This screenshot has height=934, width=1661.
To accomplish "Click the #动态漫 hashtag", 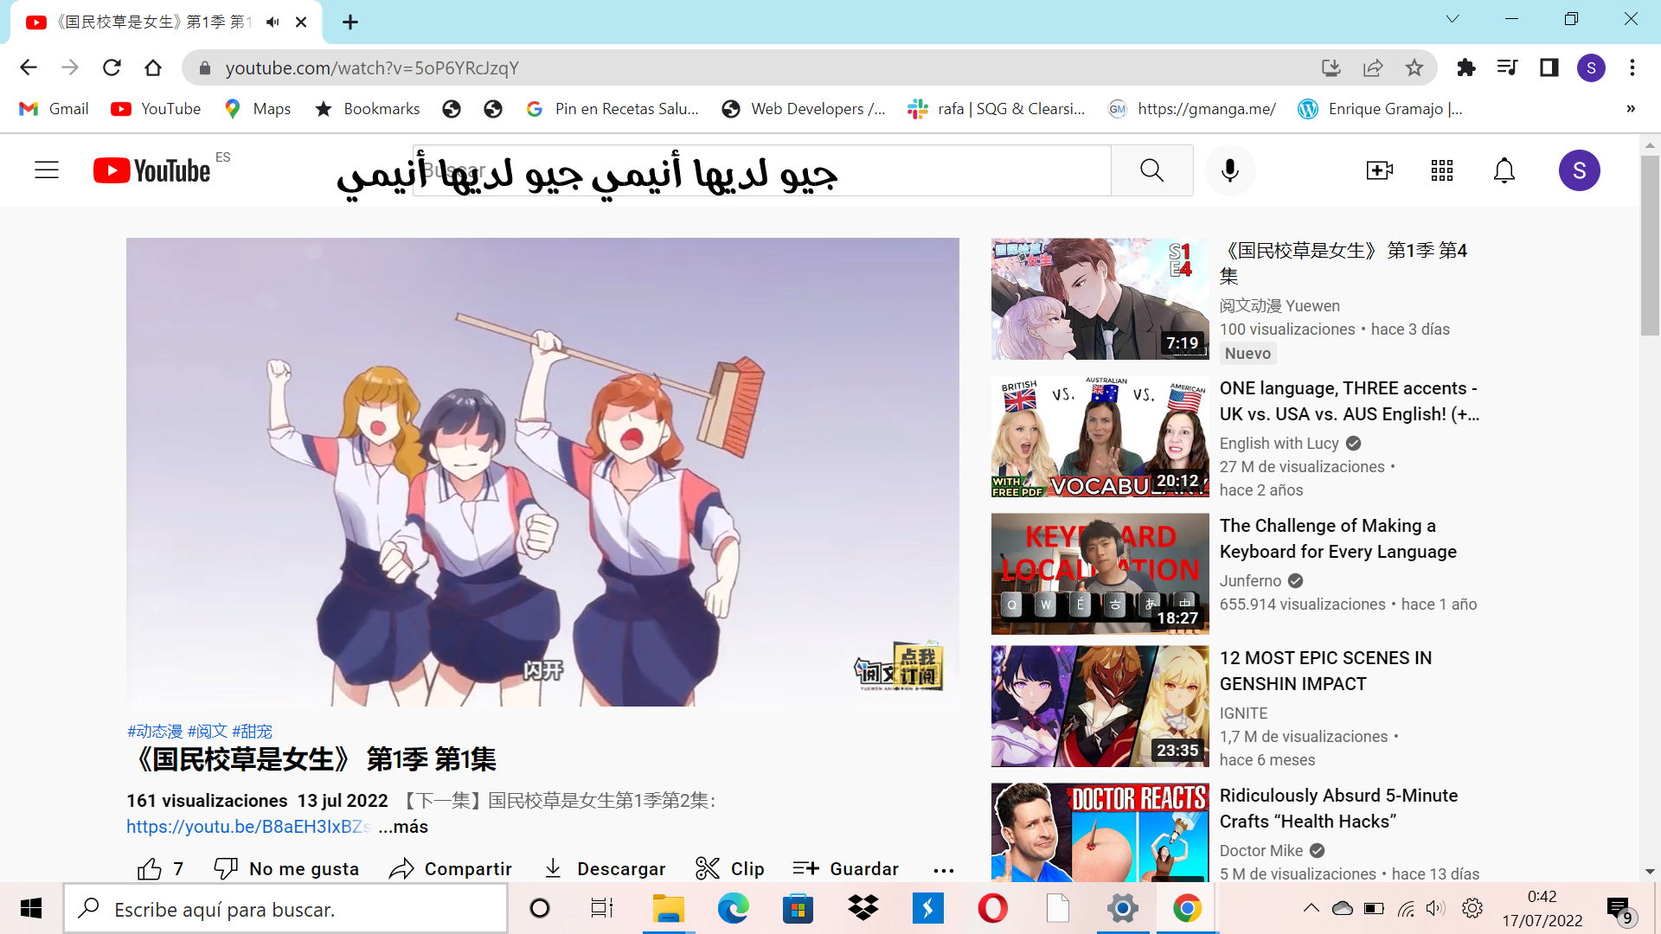I will click(155, 732).
